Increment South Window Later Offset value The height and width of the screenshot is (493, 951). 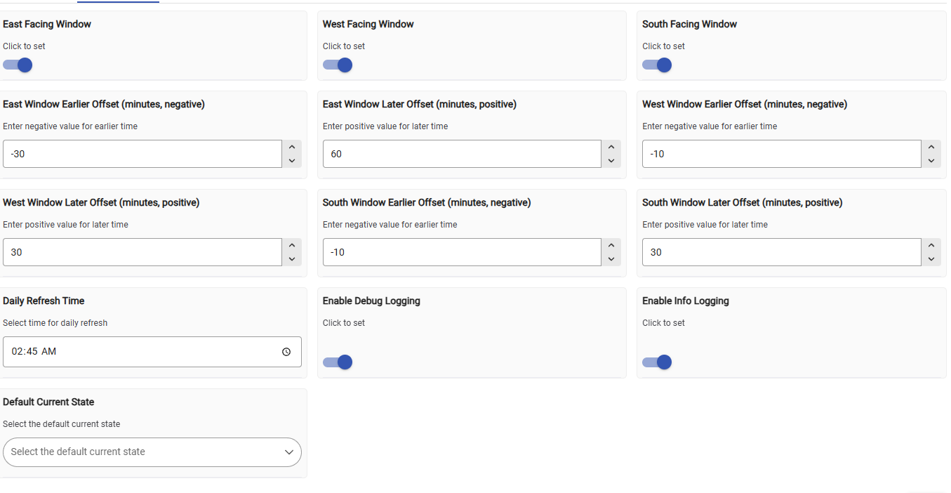(931, 245)
